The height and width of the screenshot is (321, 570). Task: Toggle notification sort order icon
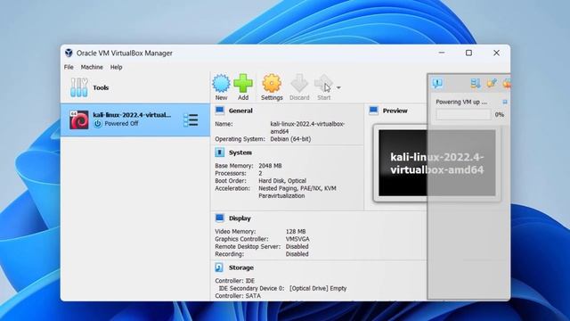point(475,83)
